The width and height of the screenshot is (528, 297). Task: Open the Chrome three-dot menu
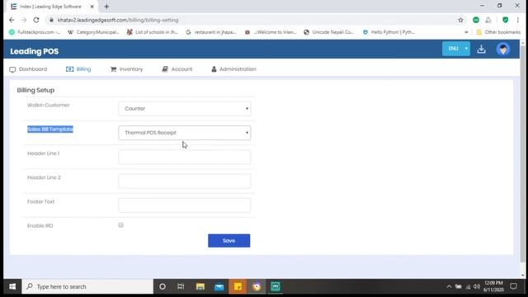point(518,20)
